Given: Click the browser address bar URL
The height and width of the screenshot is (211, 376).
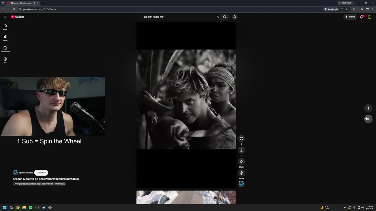Looking at the screenshot, I should point(39,9).
